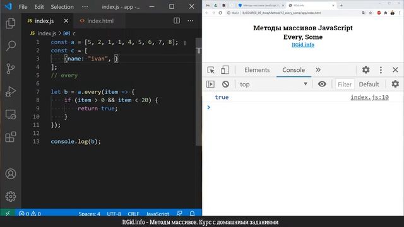This screenshot has width=404, height=227.
Task: Clear the console
Action: point(225,84)
